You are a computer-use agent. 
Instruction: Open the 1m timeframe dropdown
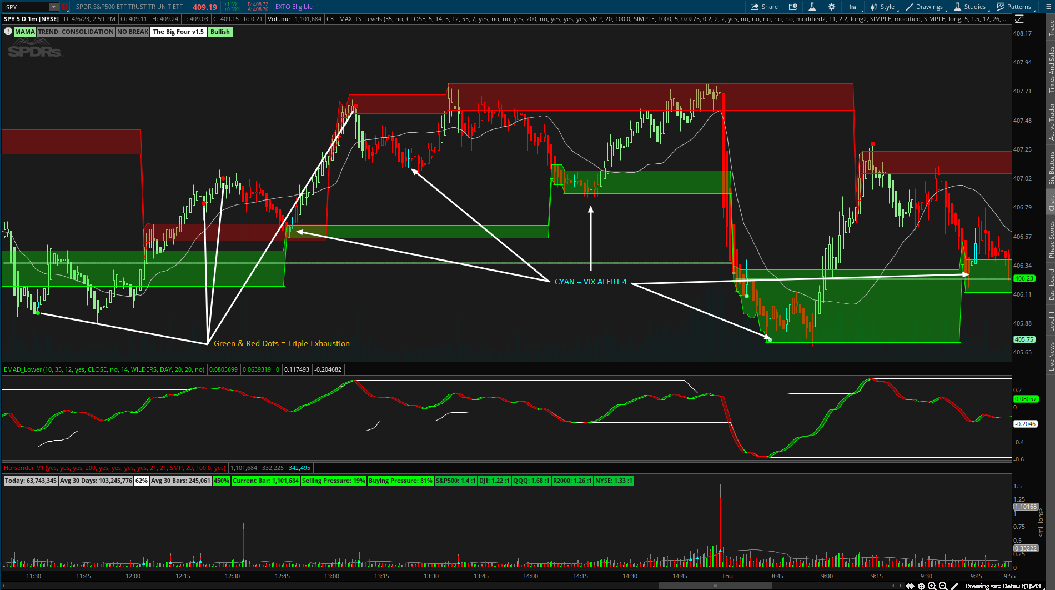pos(852,7)
